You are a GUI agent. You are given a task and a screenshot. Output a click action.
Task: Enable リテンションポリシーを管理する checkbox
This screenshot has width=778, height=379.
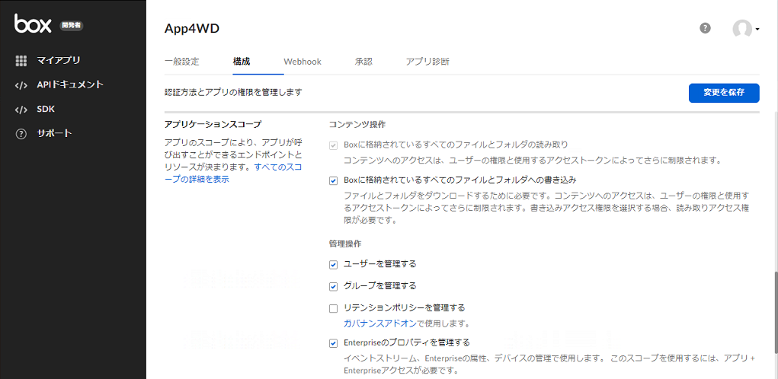(334, 309)
